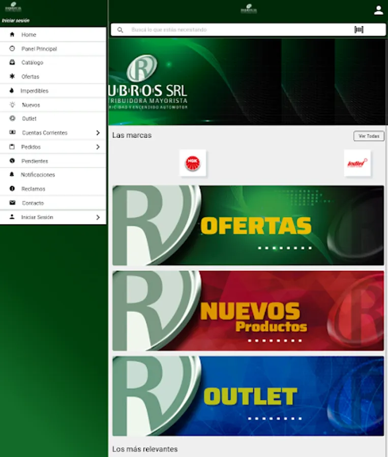Click the 'Las marcas' section heading

tap(132, 135)
